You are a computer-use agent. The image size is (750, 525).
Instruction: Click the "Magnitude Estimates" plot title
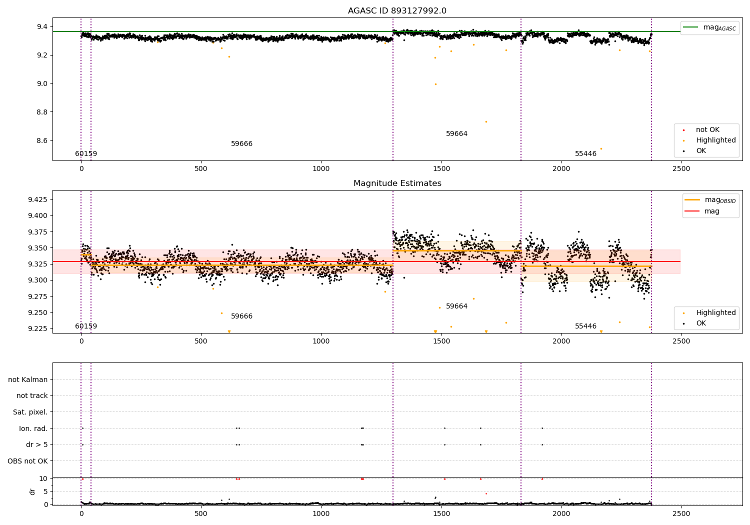pyautogui.click(x=397, y=183)
